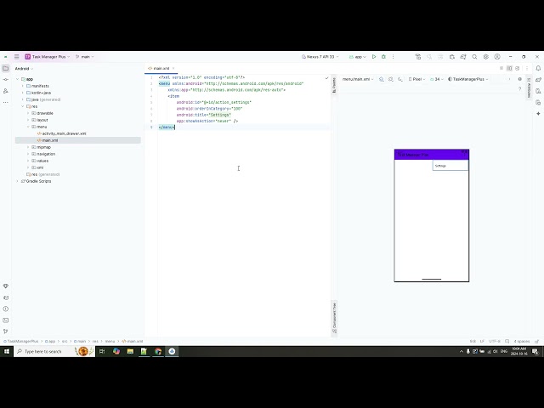The image size is (544, 408).
Task: Click the Settings item in the menu preview
Action: 450,166
